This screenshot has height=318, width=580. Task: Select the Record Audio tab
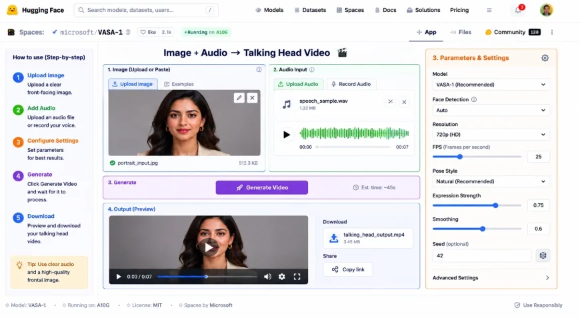(x=351, y=84)
